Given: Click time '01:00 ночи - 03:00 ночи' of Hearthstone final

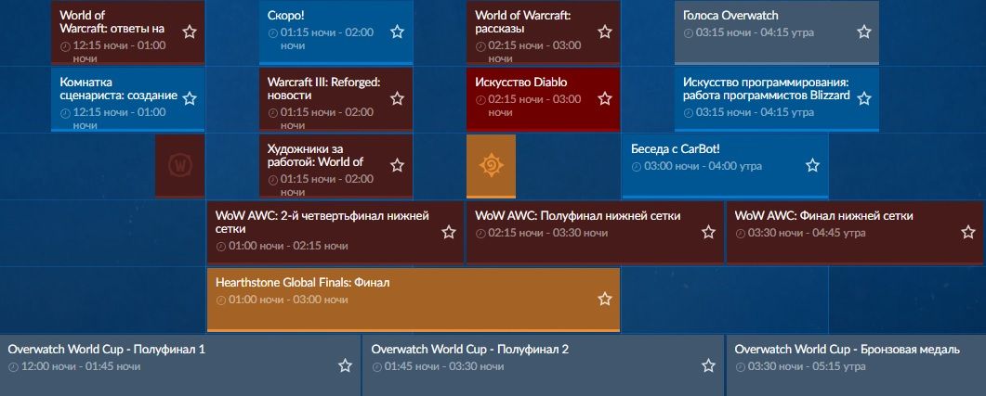Looking at the screenshot, I should pyautogui.click(x=288, y=300).
